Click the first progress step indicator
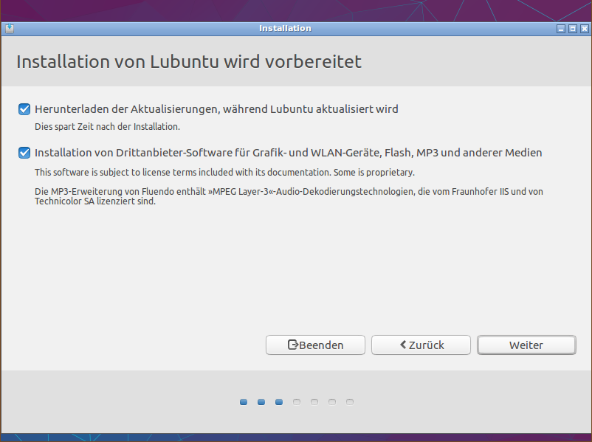The image size is (592, 442). [244, 402]
